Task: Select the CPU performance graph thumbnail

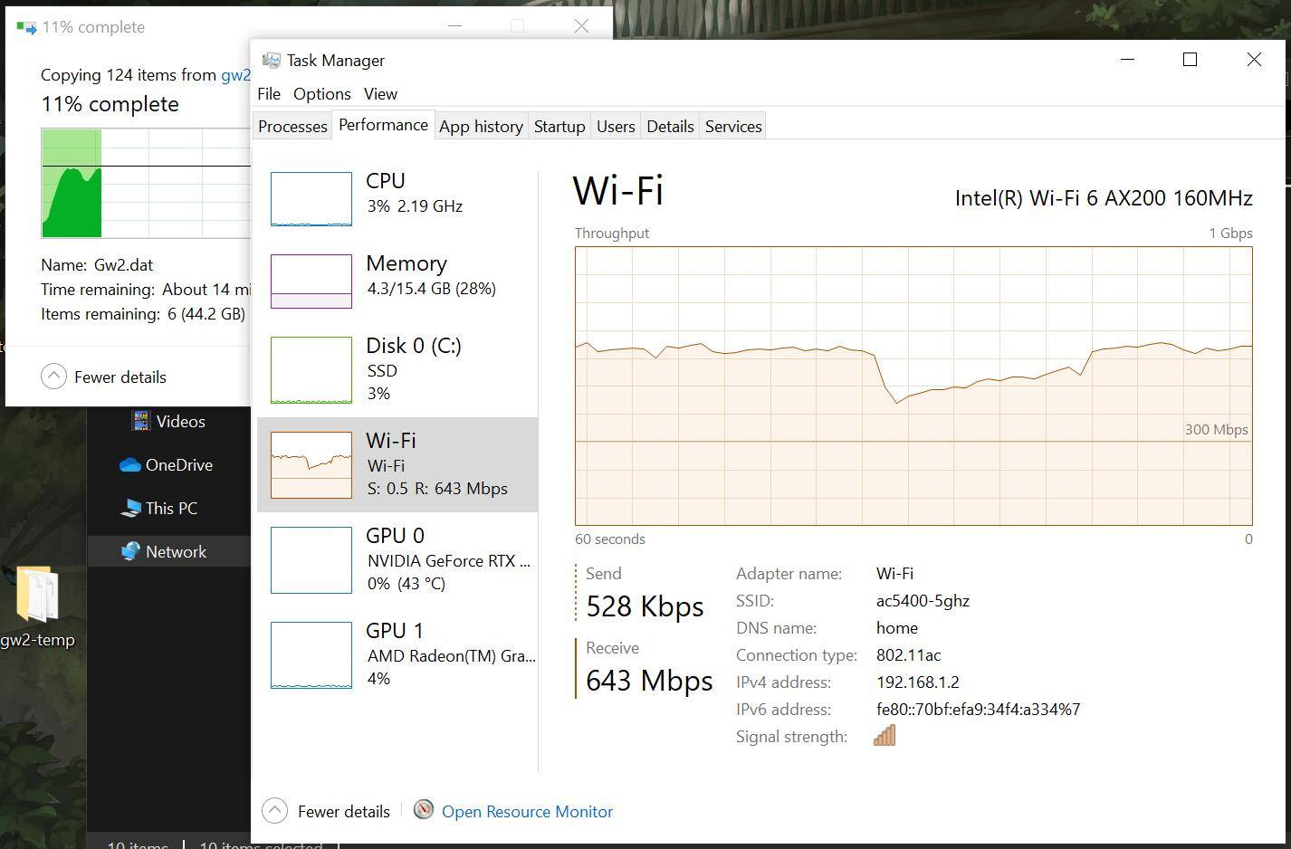Action: pyautogui.click(x=311, y=199)
